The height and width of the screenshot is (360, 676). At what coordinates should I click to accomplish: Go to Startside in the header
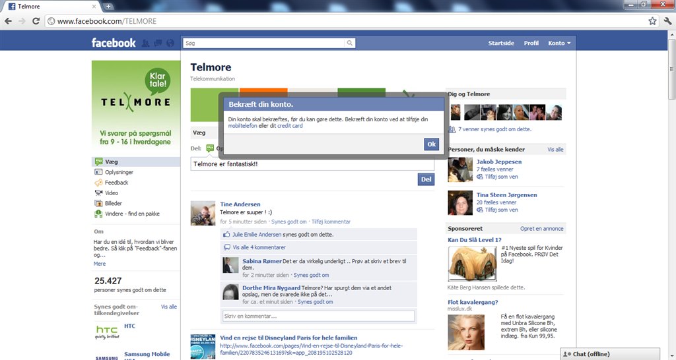(501, 43)
